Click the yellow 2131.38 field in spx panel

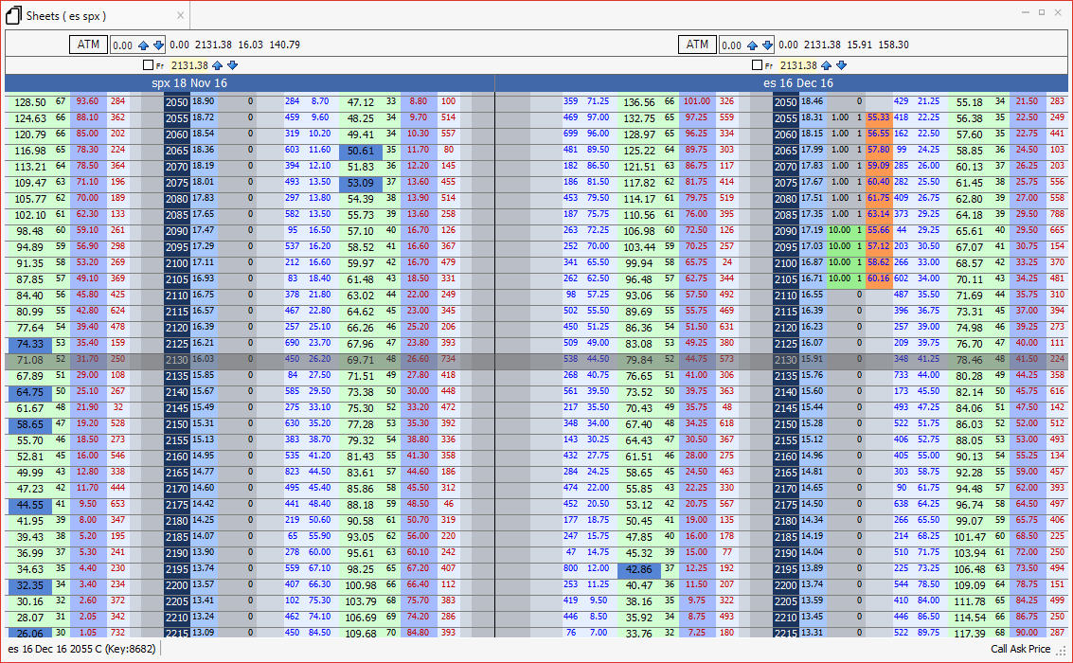click(x=189, y=65)
